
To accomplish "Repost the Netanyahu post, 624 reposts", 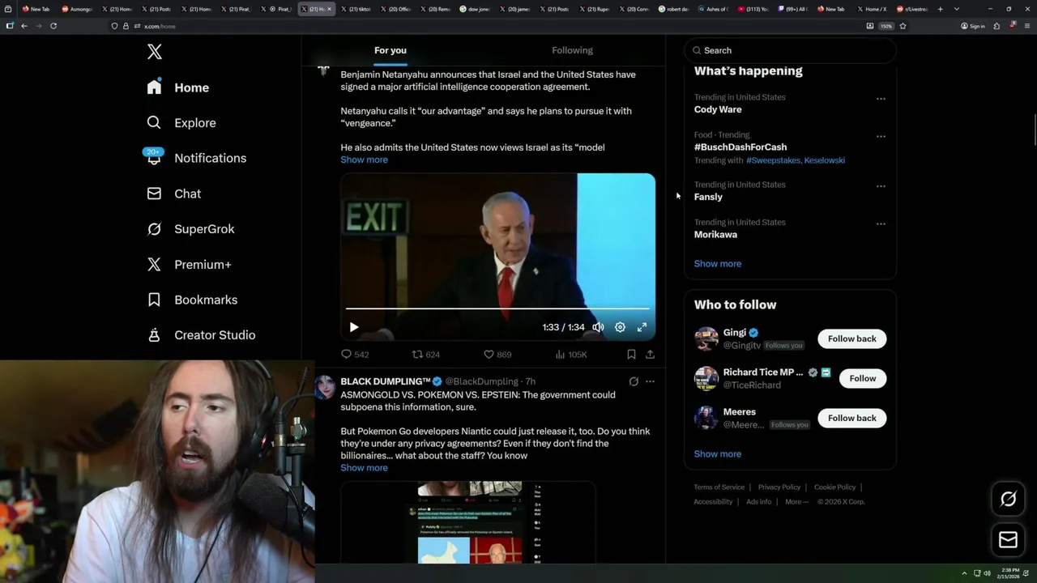I will 426,355.
